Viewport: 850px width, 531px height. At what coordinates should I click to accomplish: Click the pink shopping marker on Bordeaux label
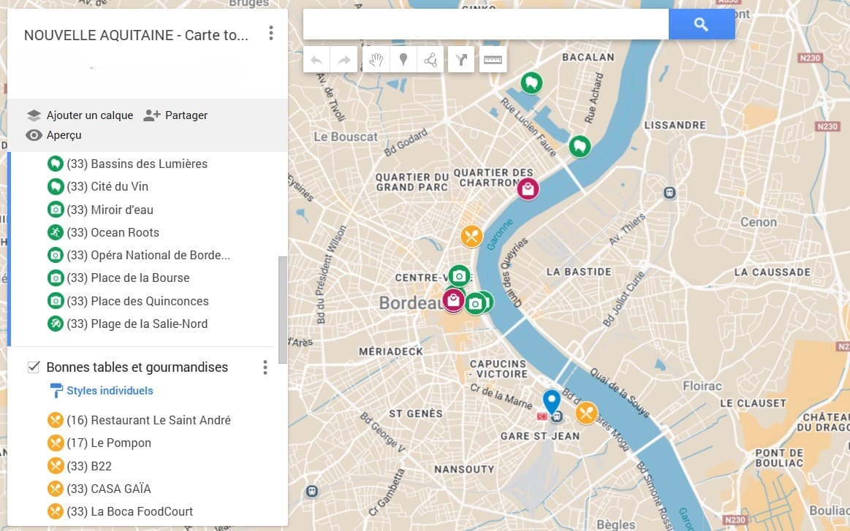coord(453,301)
